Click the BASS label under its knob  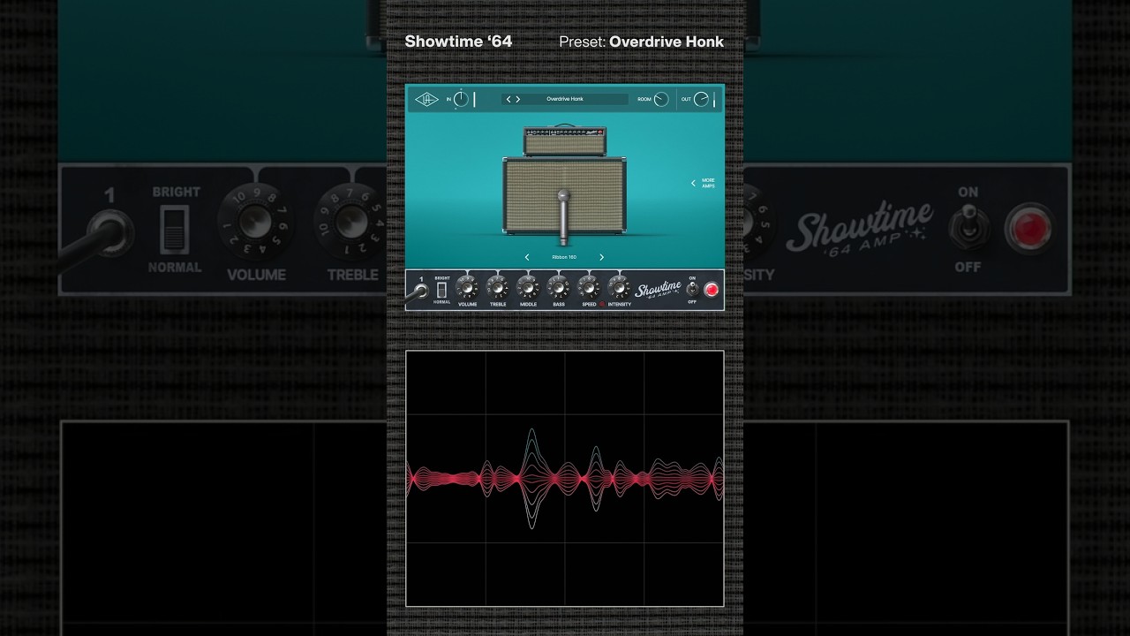559,305
